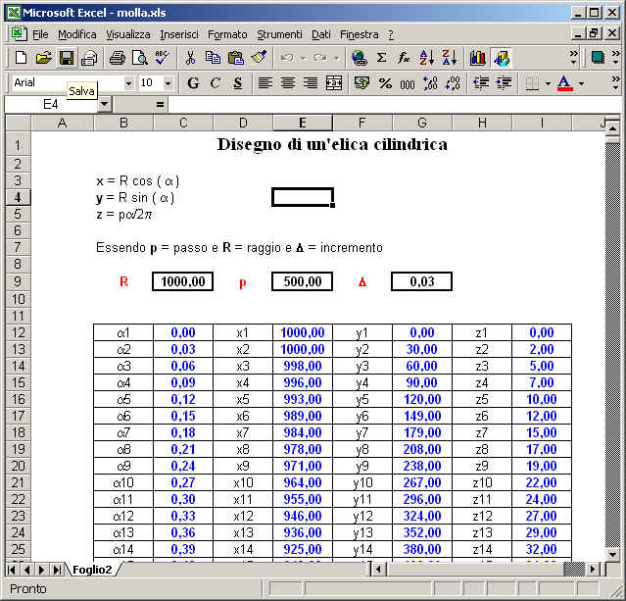This screenshot has height=601, width=626.
Task: Click the Copy icon
Action: pyautogui.click(x=213, y=58)
